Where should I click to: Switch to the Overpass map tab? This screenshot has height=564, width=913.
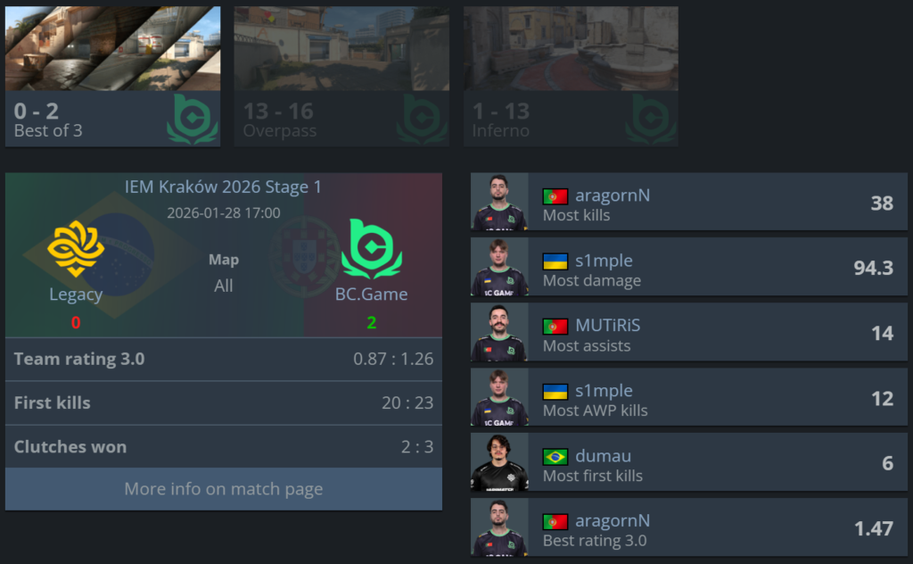[341, 77]
